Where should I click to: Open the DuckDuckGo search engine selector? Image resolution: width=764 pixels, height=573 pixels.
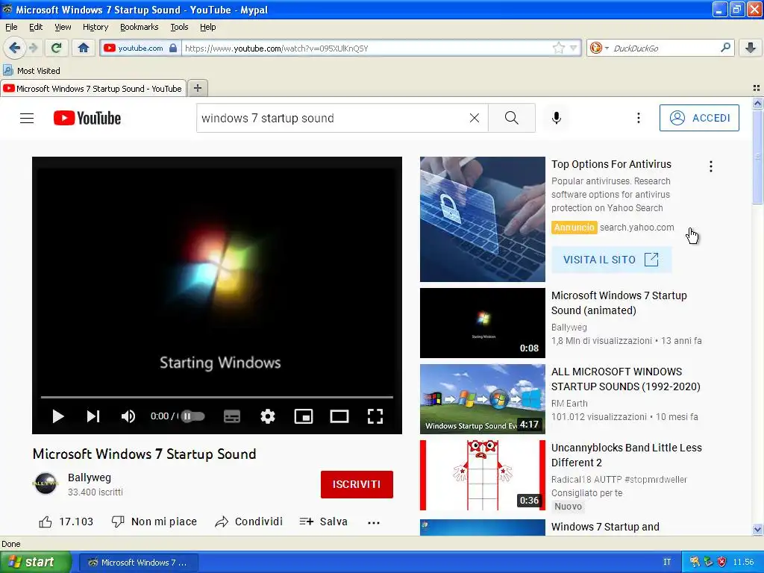point(599,48)
